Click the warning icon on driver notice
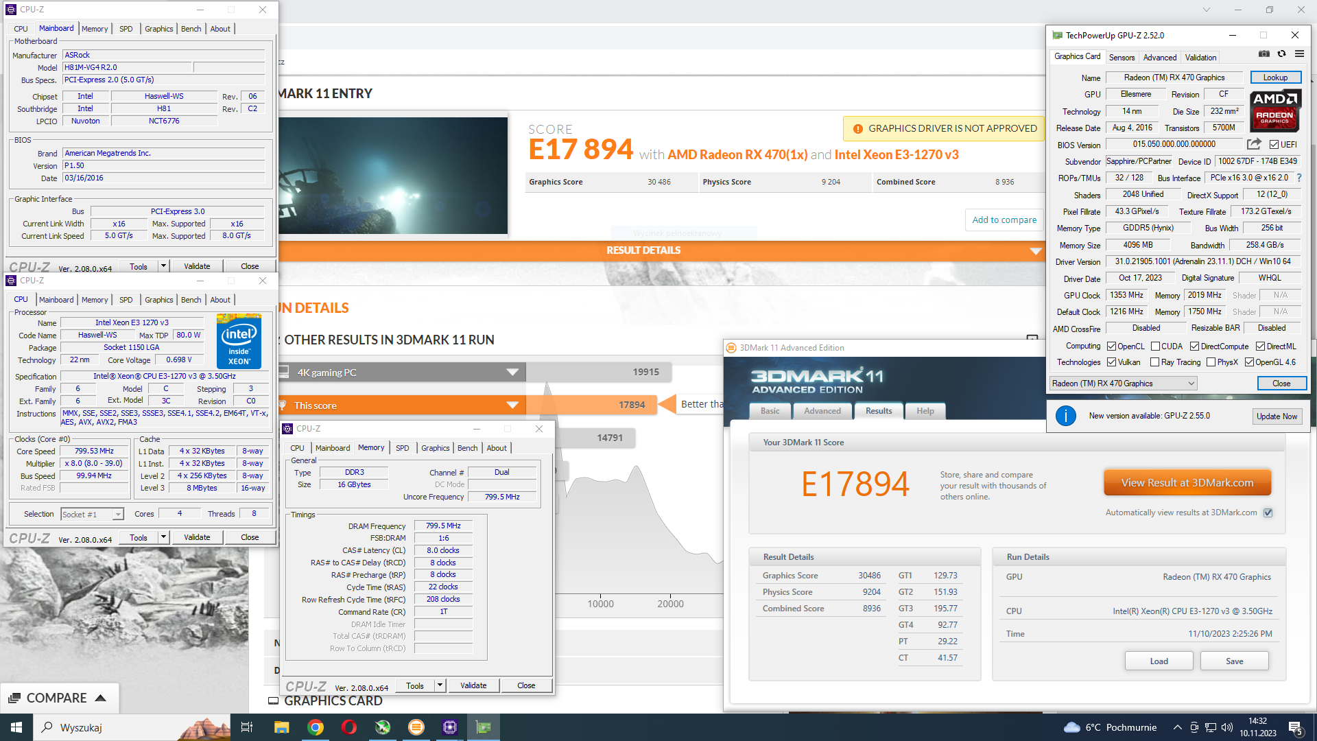This screenshot has height=741, width=1317. pos(857,128)
